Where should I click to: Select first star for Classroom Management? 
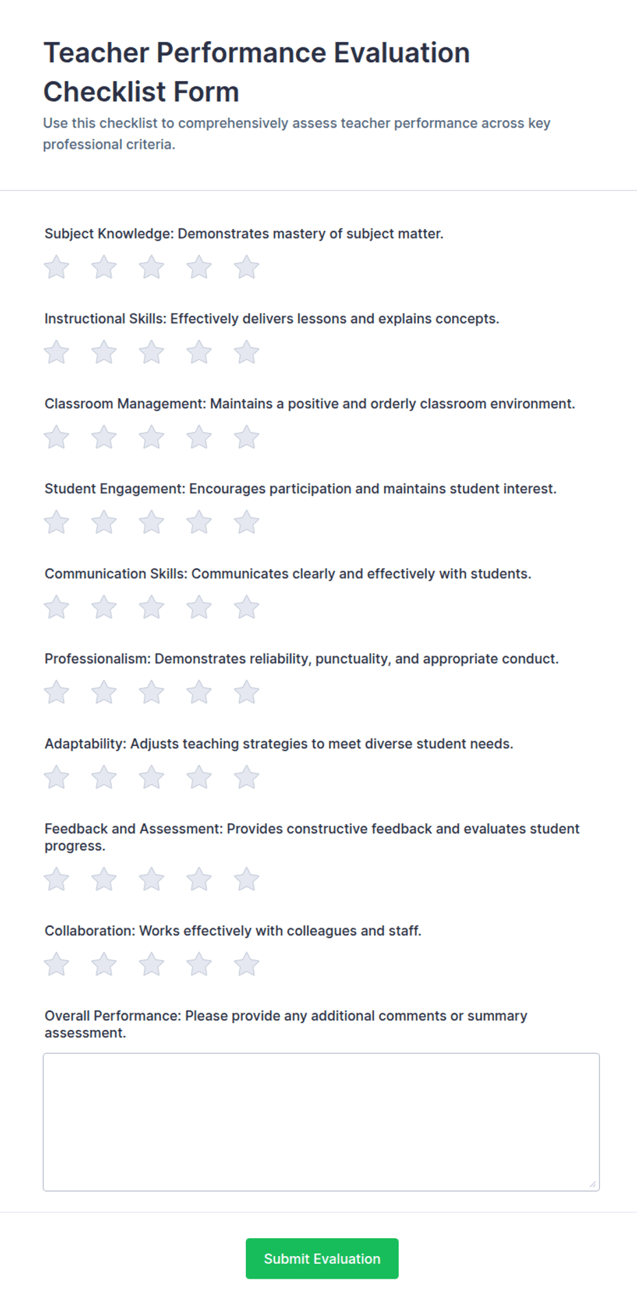(x=57, y=437)
